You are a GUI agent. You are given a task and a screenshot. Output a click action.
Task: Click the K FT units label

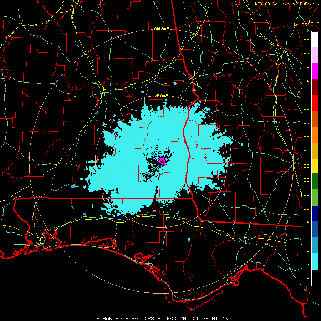301,25
